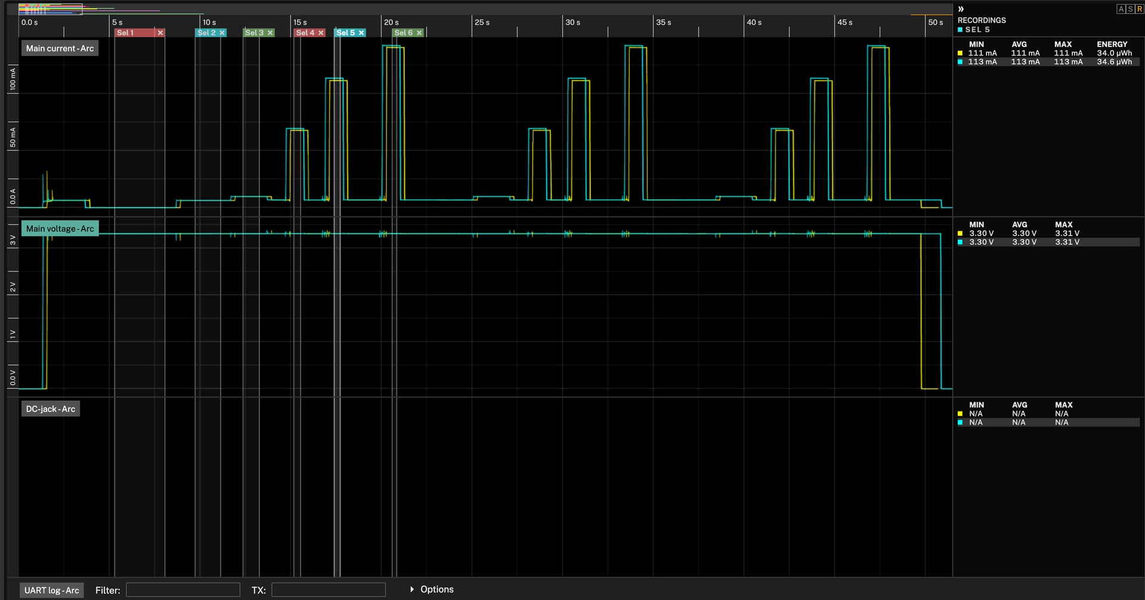Screen dimensions: 1145x600
Task: Toggle the A mode button
Action: [1121, 9]
